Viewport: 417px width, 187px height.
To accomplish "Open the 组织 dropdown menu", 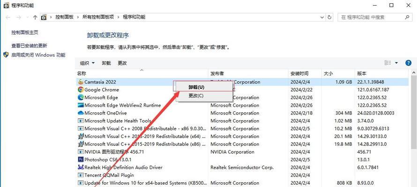I will click(x=87, y=63).
